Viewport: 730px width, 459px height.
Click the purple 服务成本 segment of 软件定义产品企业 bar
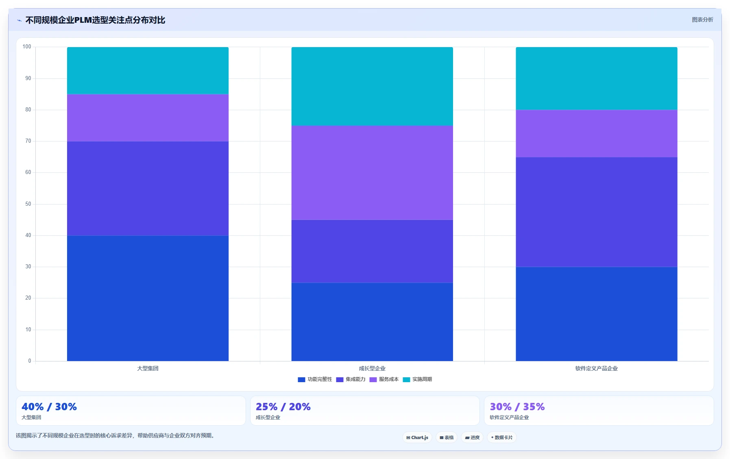pos(597,133)
